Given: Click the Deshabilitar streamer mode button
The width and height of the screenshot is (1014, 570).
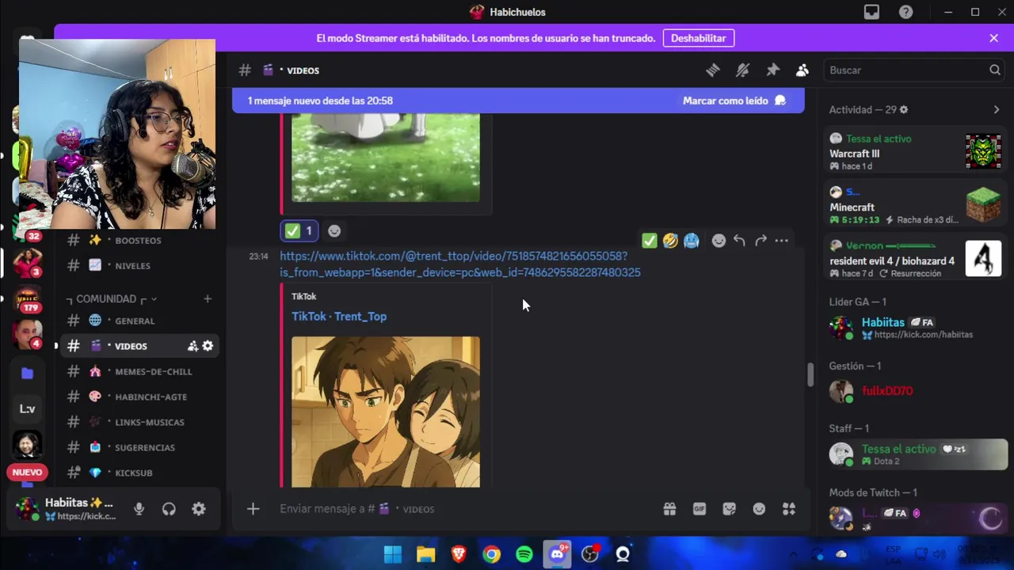Looking at the screenshot, I should 698,38.
